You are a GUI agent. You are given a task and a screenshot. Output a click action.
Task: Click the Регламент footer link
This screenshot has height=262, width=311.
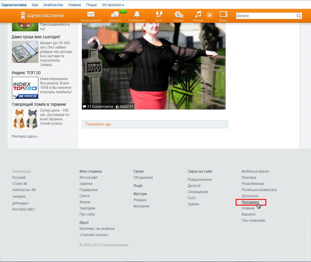(250, 202)
